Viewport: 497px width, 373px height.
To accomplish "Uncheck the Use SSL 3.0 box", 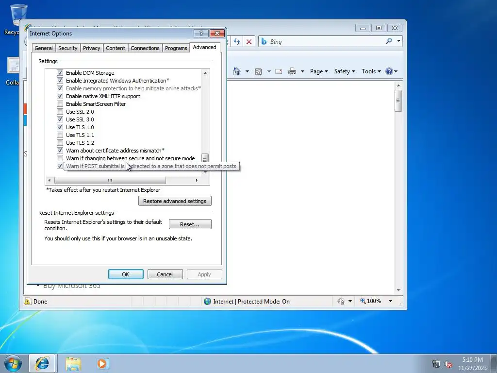I will [x=60, y=119].
